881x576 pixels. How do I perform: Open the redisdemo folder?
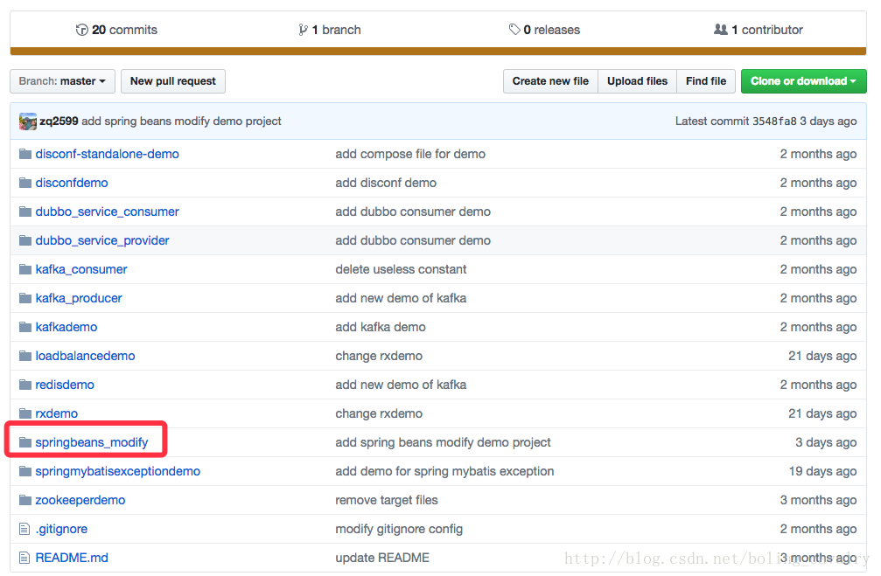click(65, 385)
